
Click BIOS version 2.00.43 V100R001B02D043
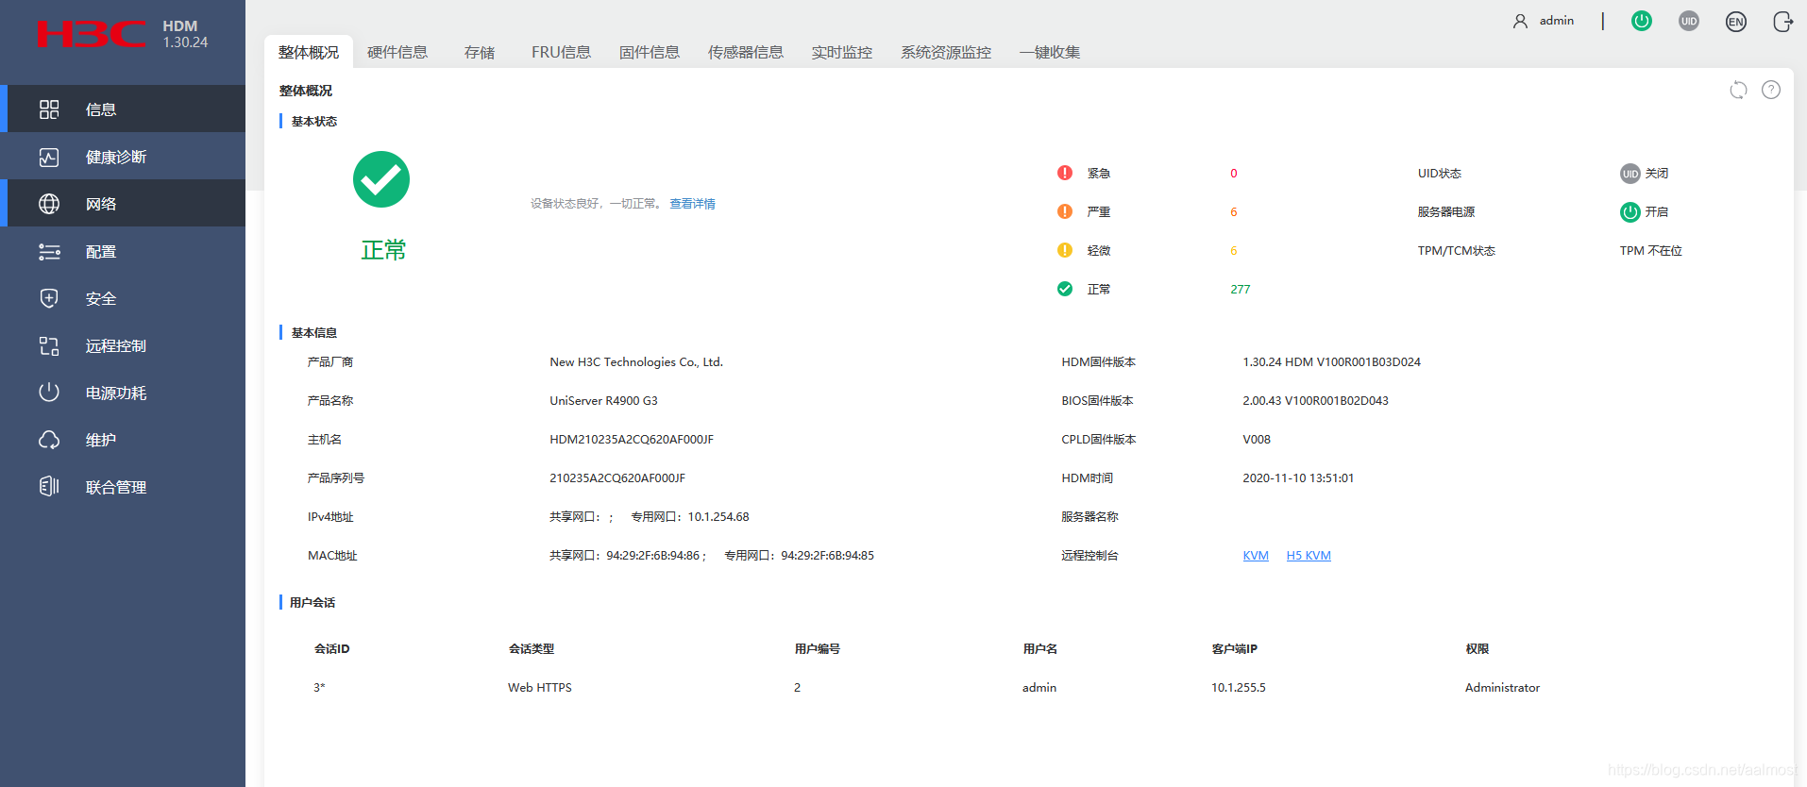click(1315, 401)
